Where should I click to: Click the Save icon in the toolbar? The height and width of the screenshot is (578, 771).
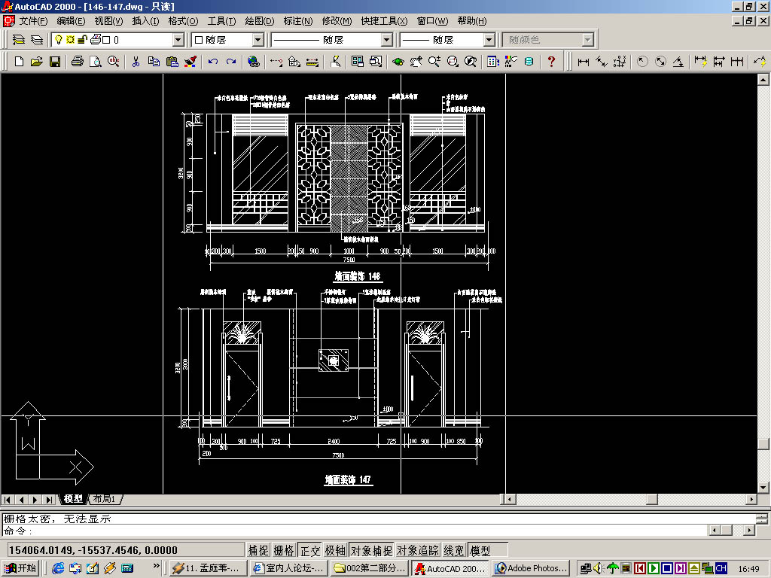pyautogui.click(x=54, y=62)
